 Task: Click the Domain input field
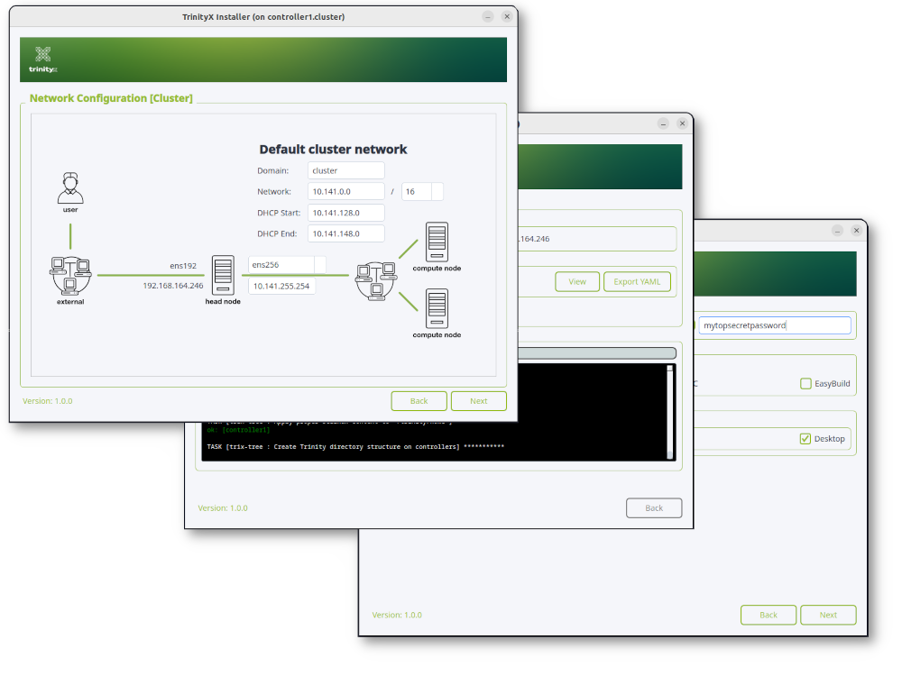[346, 170]
